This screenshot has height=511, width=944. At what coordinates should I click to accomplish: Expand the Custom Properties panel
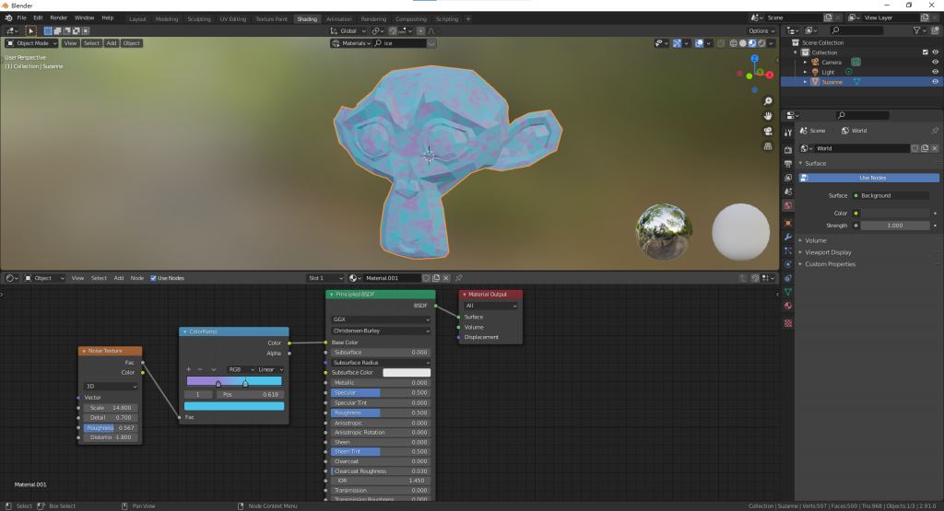(x=830, y=264)
